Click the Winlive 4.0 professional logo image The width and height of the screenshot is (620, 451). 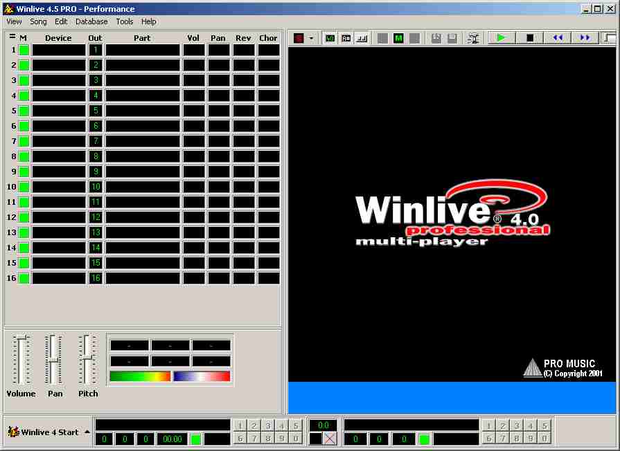pos(452,214)
